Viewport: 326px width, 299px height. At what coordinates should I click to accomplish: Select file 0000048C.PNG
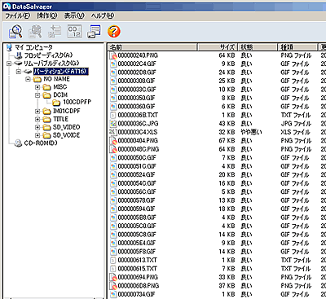tap(139, 149)
